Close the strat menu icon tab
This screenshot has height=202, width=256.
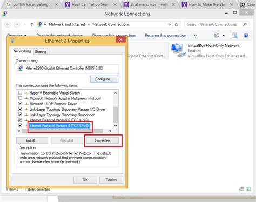pyautogui.click(x=173, y=5)
